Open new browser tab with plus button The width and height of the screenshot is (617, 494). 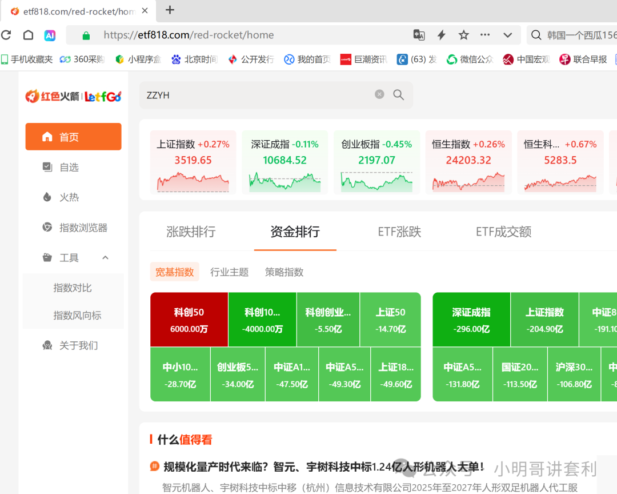170,10
